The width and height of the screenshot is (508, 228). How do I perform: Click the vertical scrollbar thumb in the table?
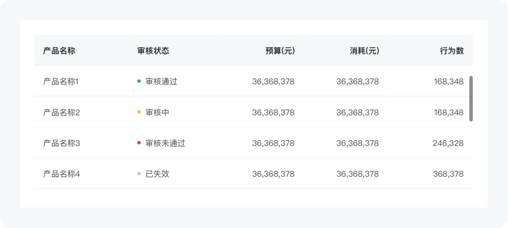pyautogui.click(x=471, y=99)
